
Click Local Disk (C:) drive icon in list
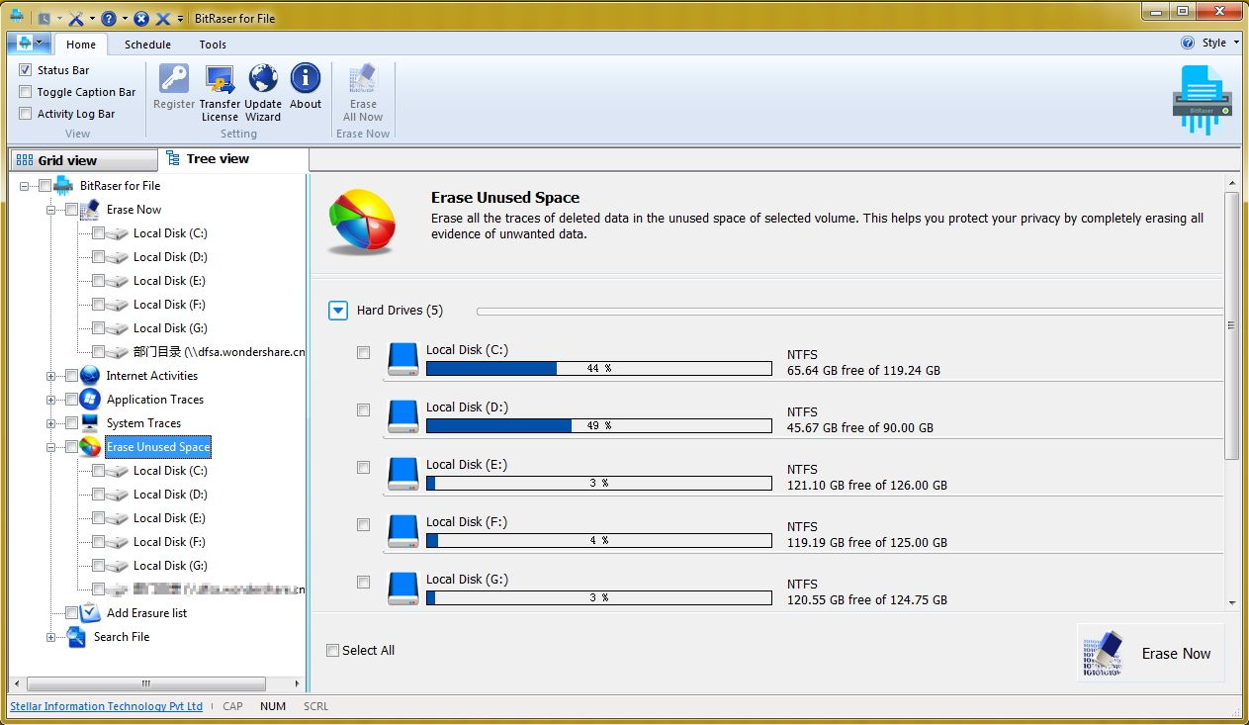point(402,358)
